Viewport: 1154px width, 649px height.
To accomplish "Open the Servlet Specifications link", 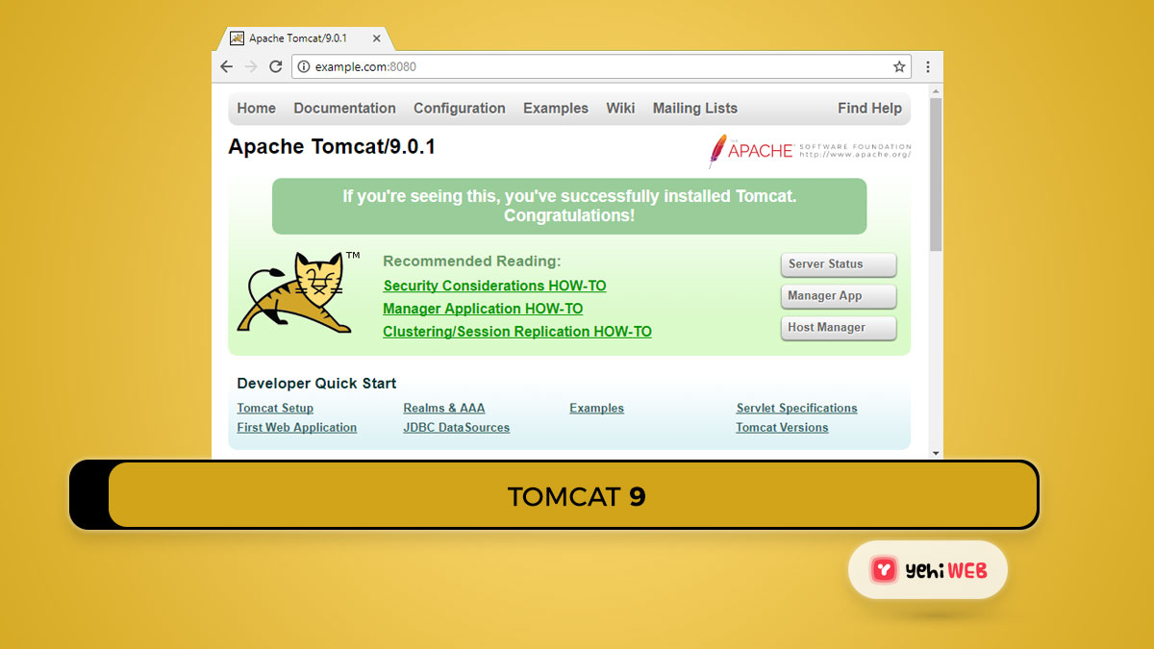I will point(796,408).
